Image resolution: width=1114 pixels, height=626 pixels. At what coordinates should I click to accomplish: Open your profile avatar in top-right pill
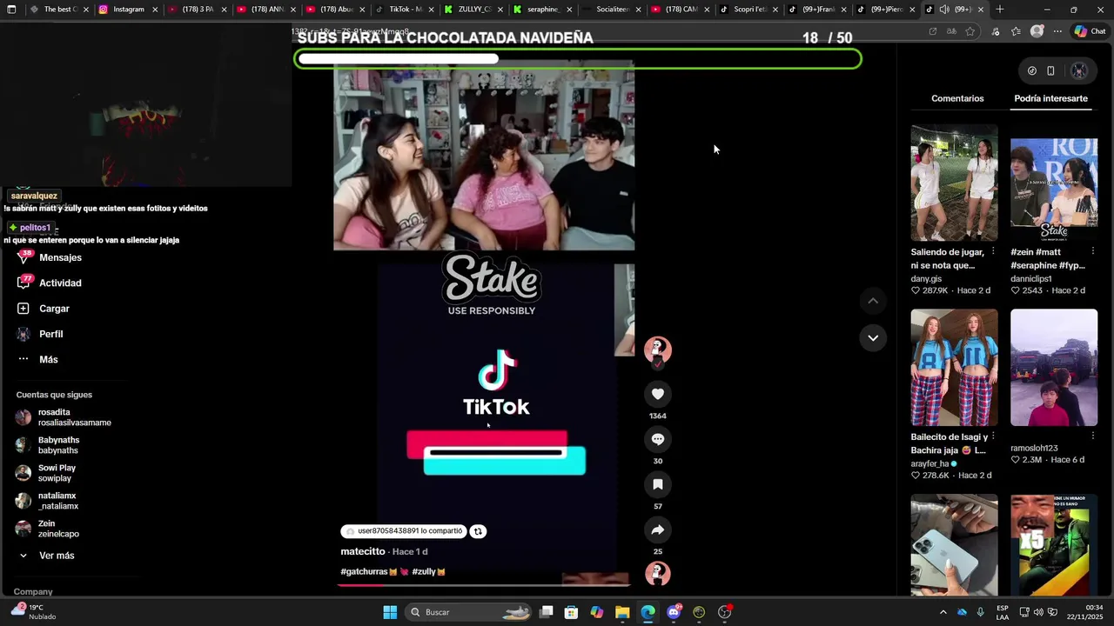point(1078,71)
